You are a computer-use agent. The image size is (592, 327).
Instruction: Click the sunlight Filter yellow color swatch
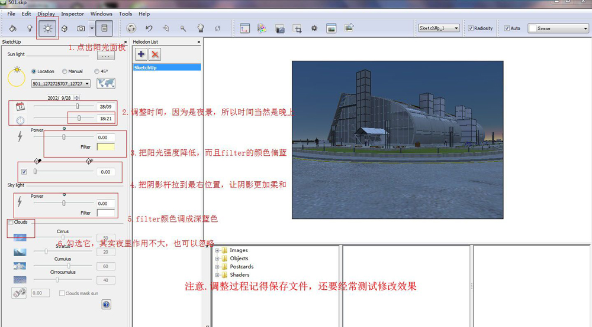(105, 147)
